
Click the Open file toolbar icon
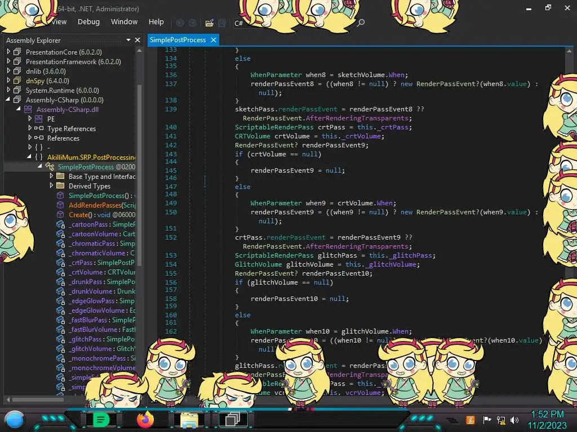click(210, 22)
